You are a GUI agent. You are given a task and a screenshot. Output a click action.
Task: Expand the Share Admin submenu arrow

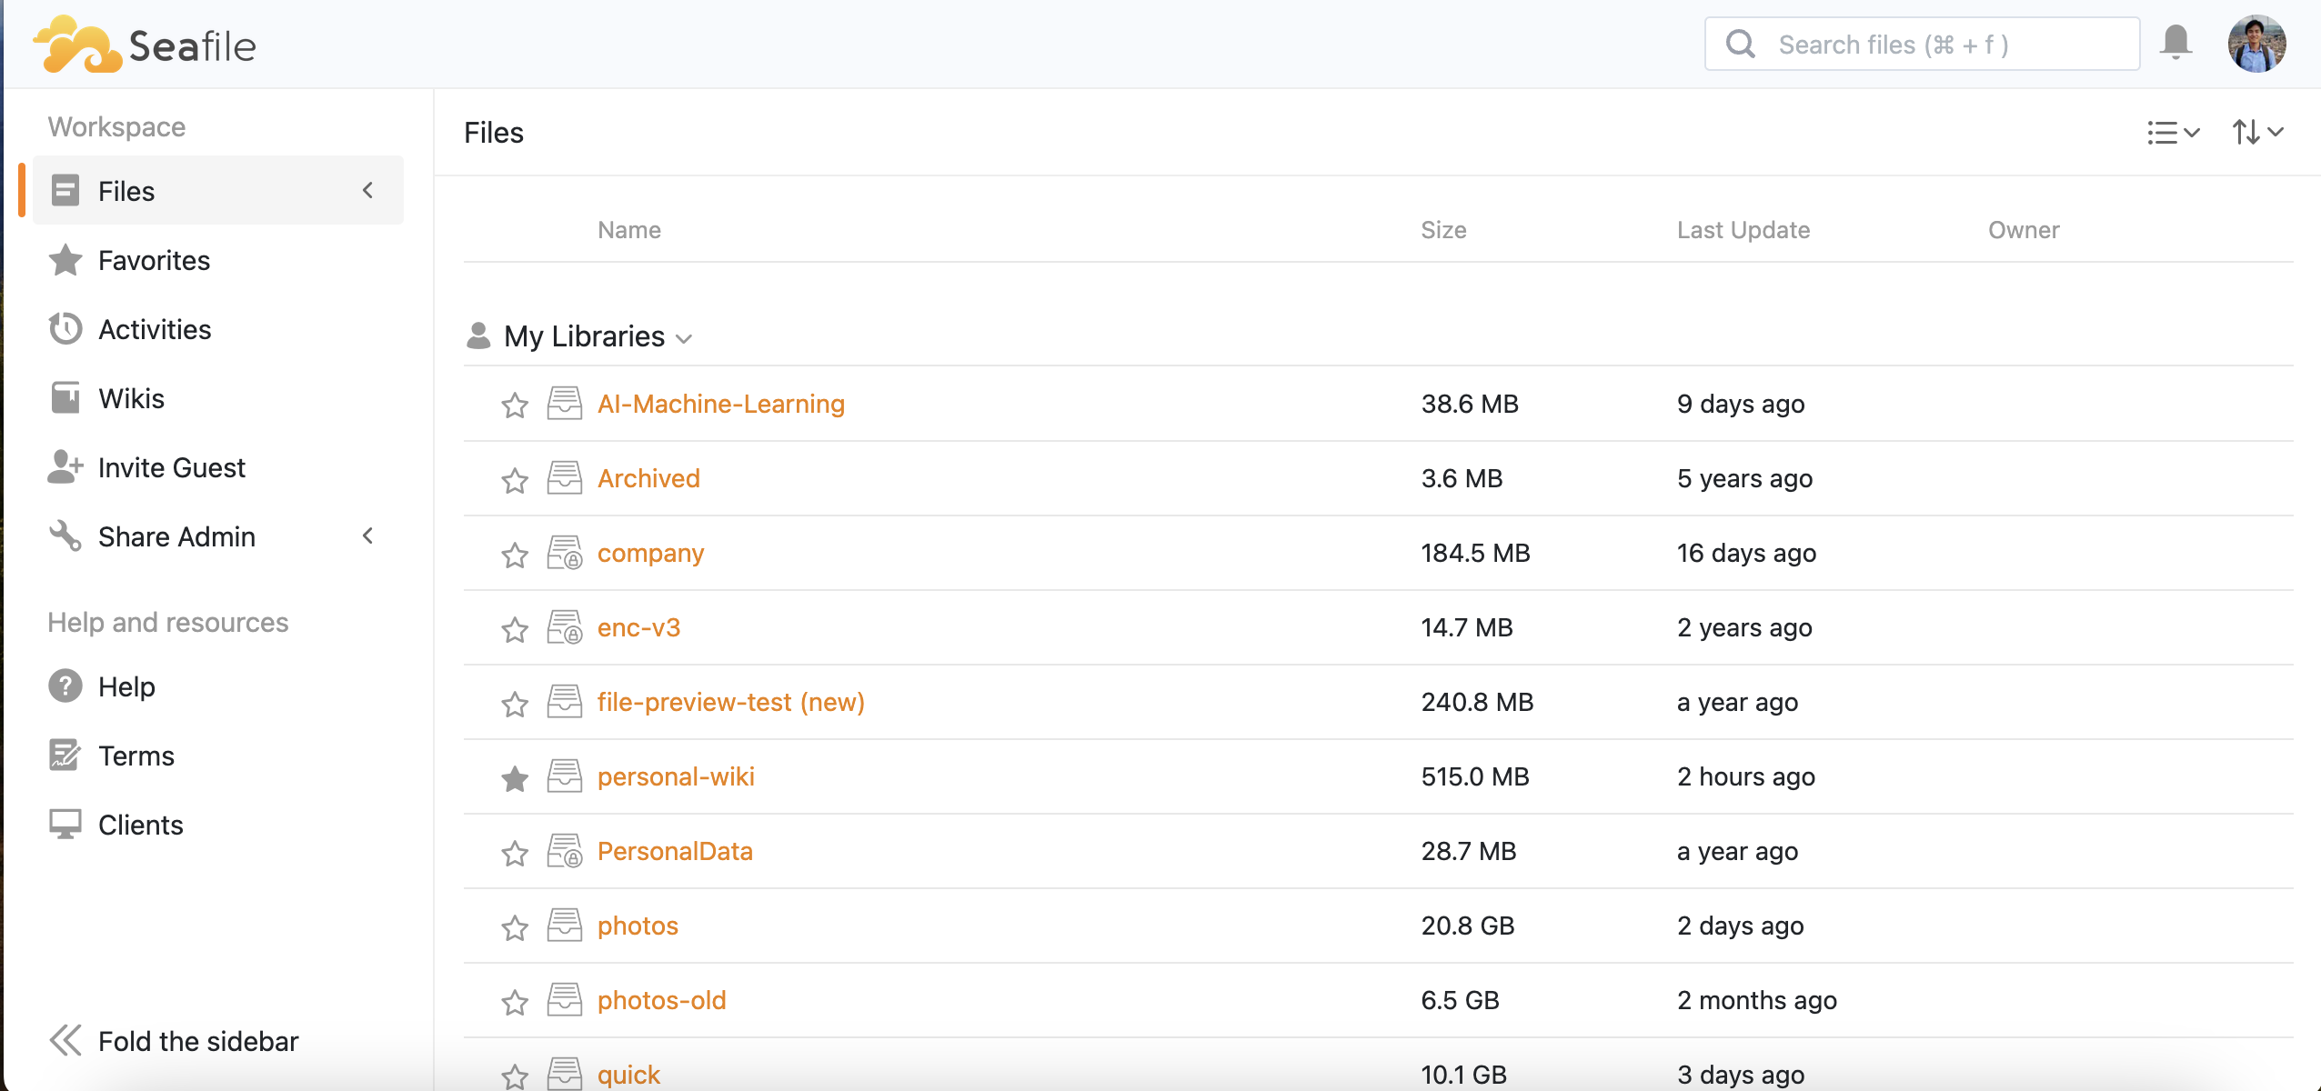(367, 536)
